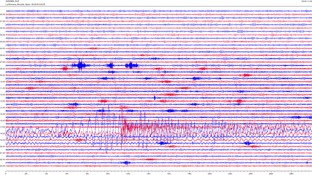Select the 22:30 trace time label
Screen dimensions: 312x175
click(x=2, y=159)
